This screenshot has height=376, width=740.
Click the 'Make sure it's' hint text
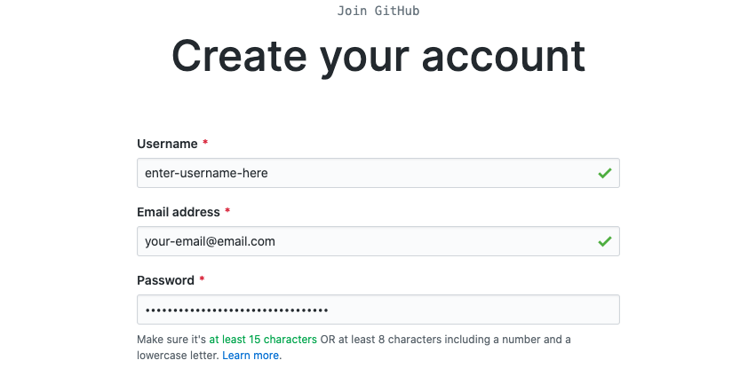pyautogui.click(x=171, y=340)
